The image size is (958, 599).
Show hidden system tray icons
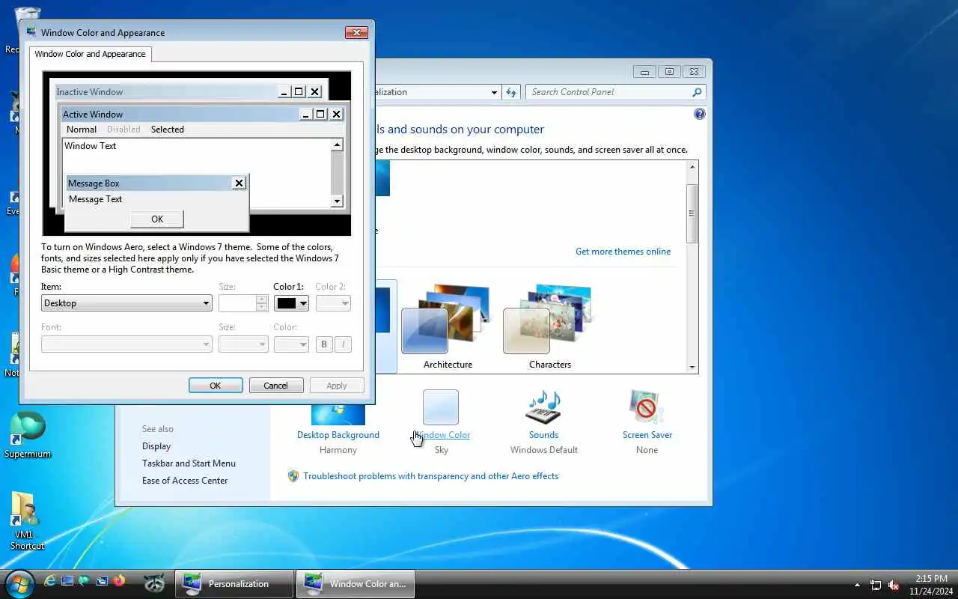[x=857, y=585]
